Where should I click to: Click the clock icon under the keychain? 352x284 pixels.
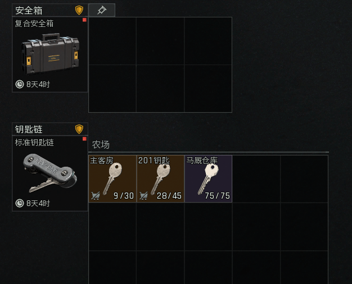[20, 203]
